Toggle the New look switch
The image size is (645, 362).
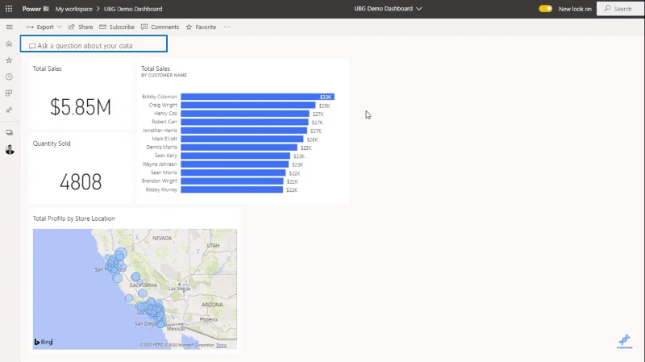[x=546, y=9]
